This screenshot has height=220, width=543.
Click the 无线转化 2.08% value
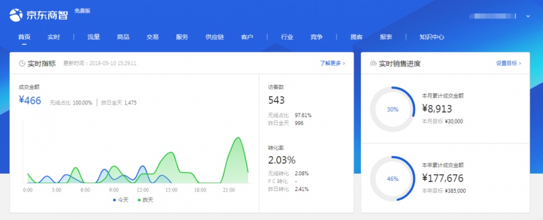tap(288, 173)
